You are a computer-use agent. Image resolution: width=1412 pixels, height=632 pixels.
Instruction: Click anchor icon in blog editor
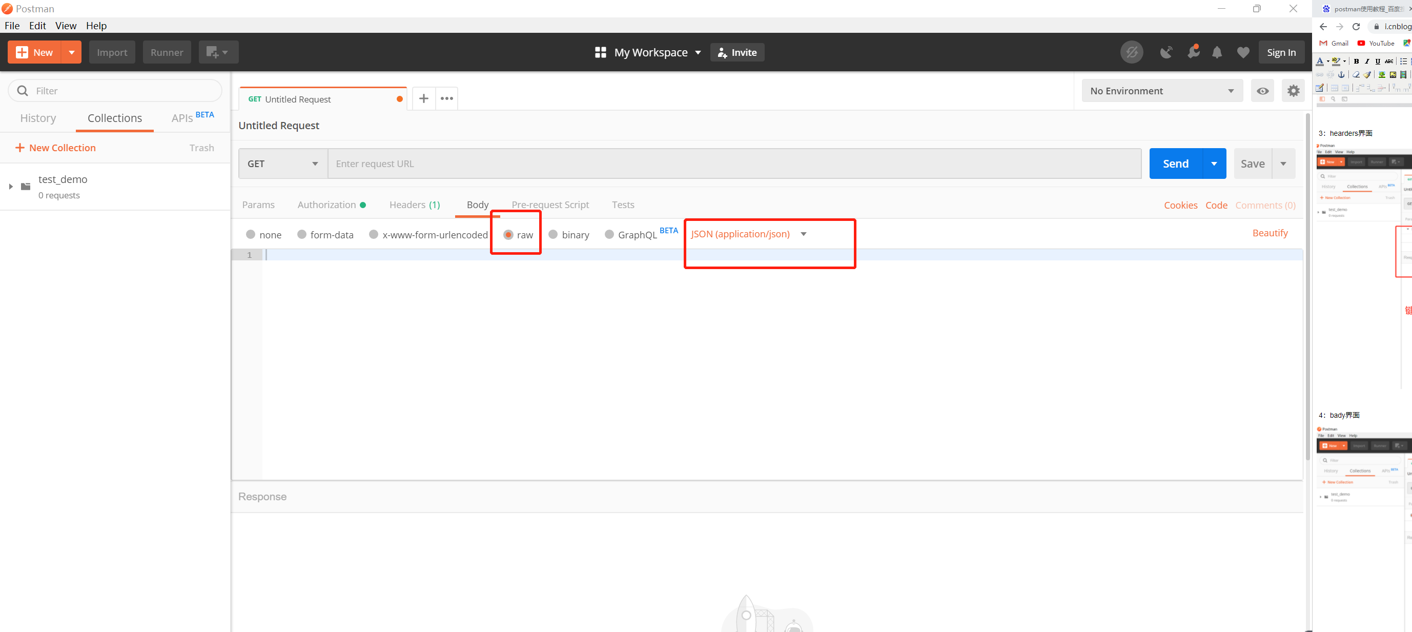tap(1341, 74)
